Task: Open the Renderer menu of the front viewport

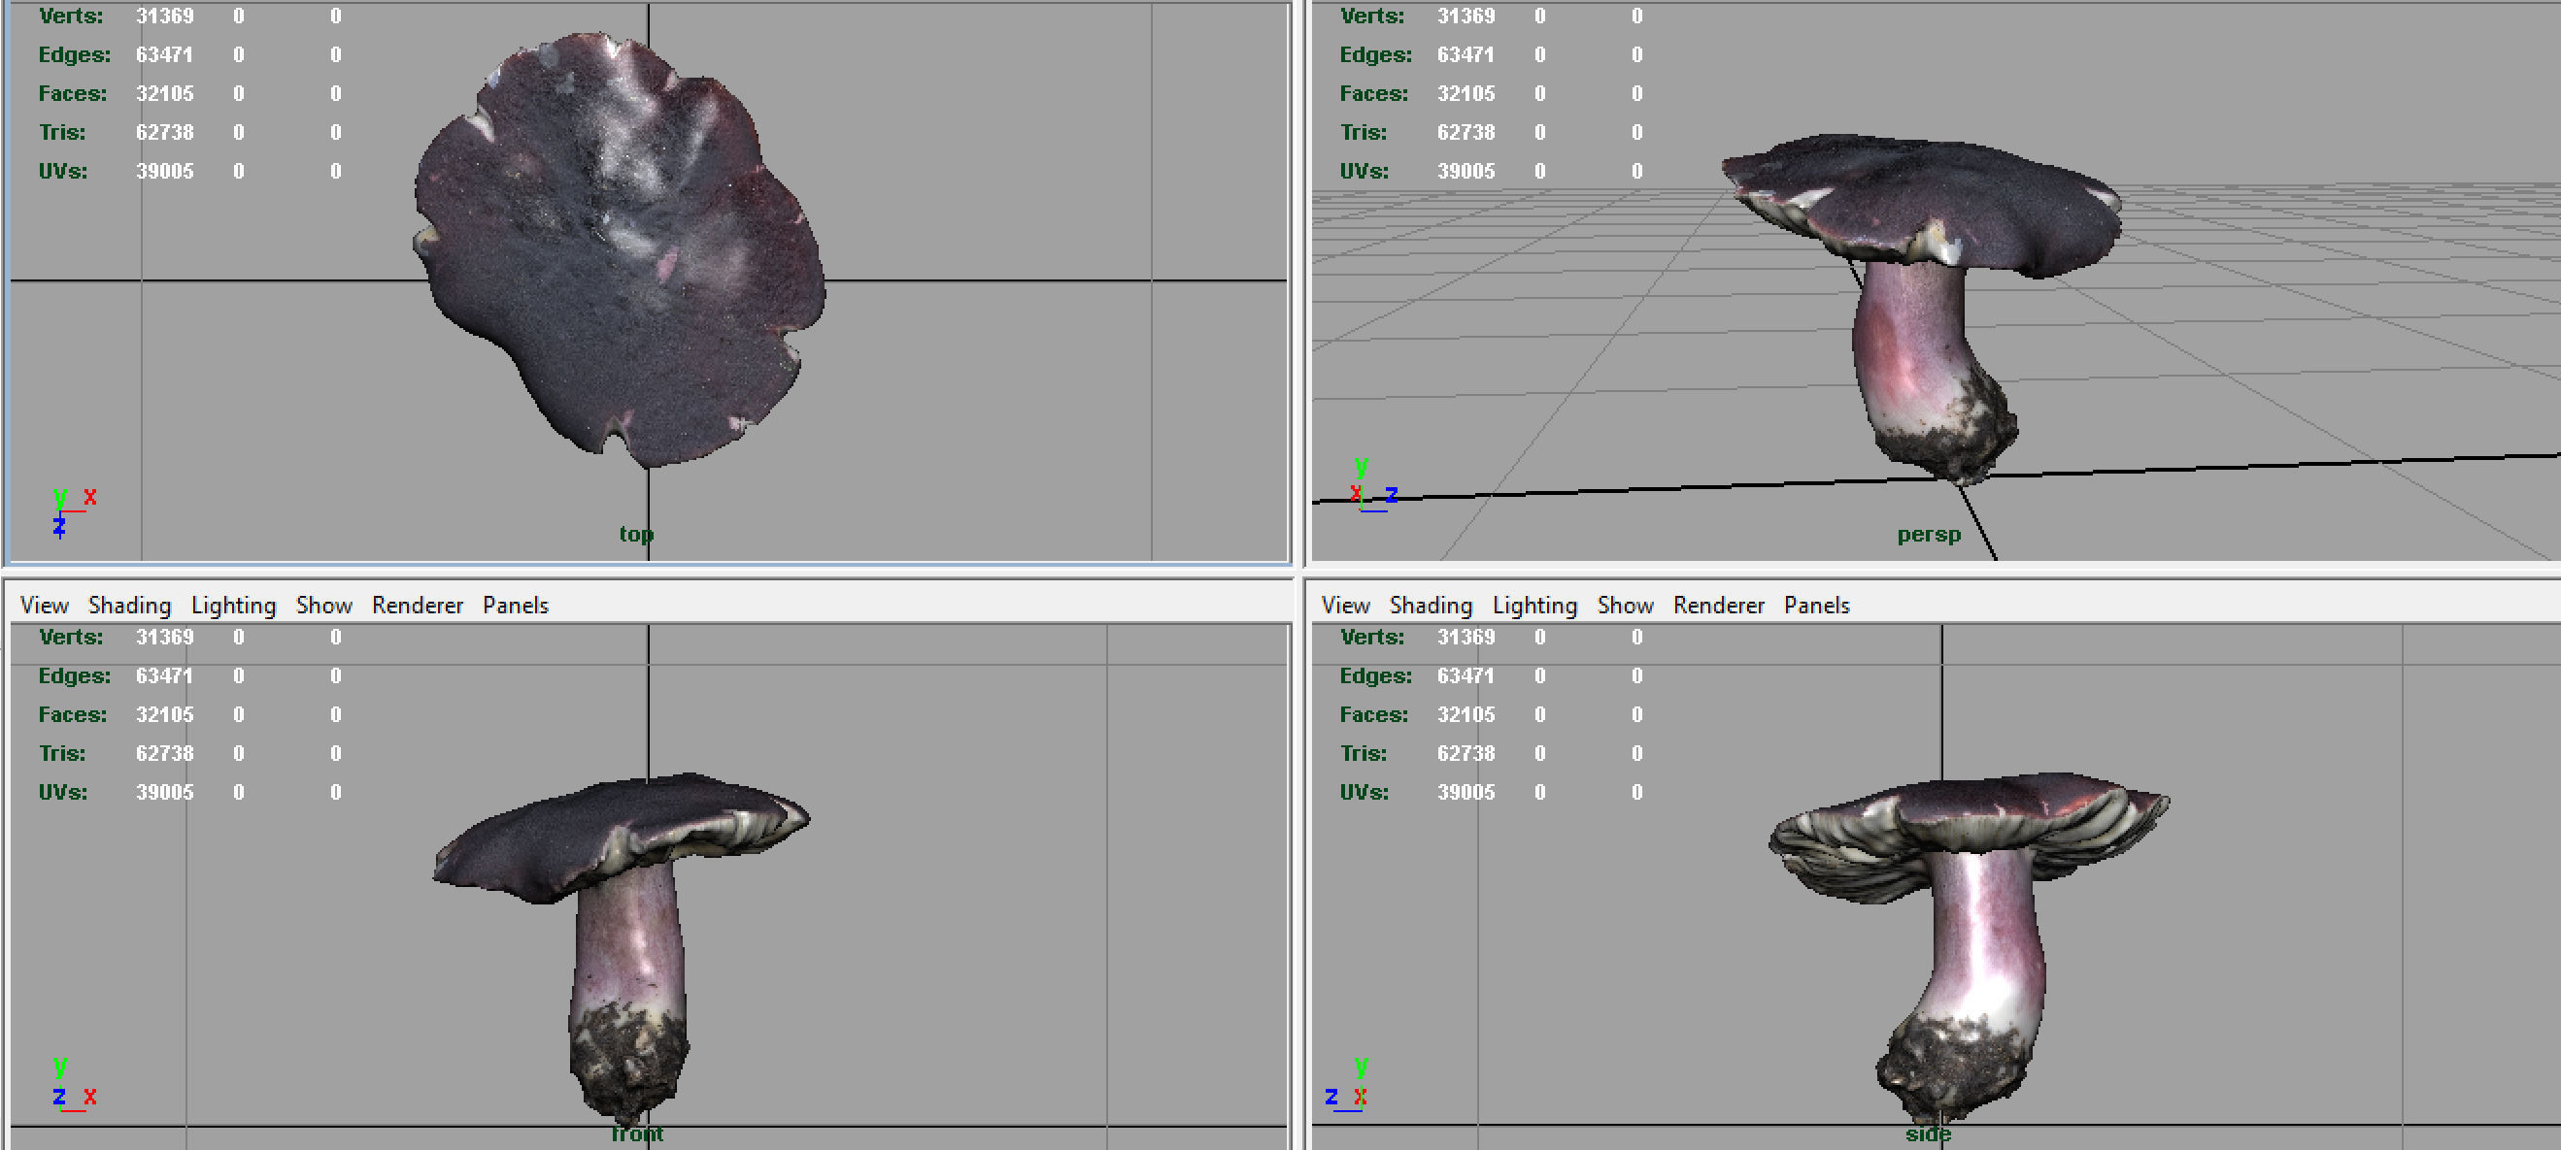Action: (417, 605)
